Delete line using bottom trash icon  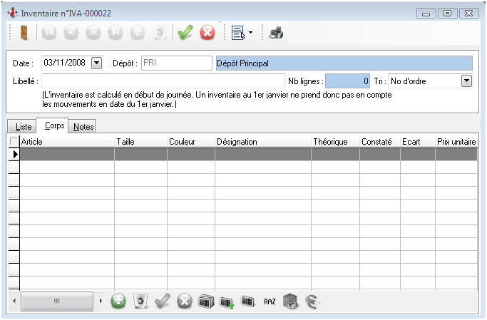(x=140, y=301)
